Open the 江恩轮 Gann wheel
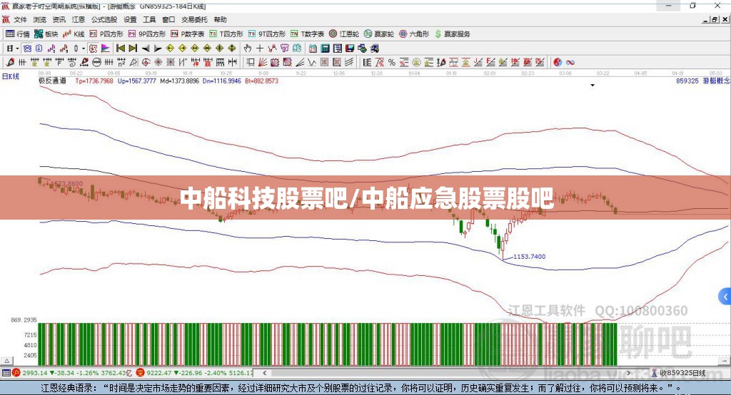This screenshot has width=731, height=395. point(344,34)
